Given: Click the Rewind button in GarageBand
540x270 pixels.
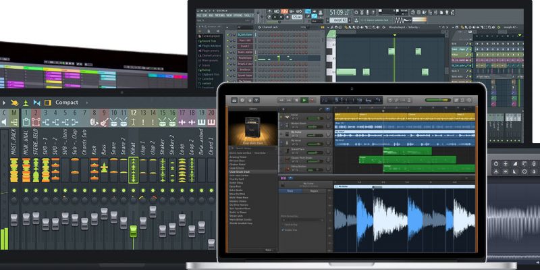Looking at the screenshot, I should tap(281, 100).
